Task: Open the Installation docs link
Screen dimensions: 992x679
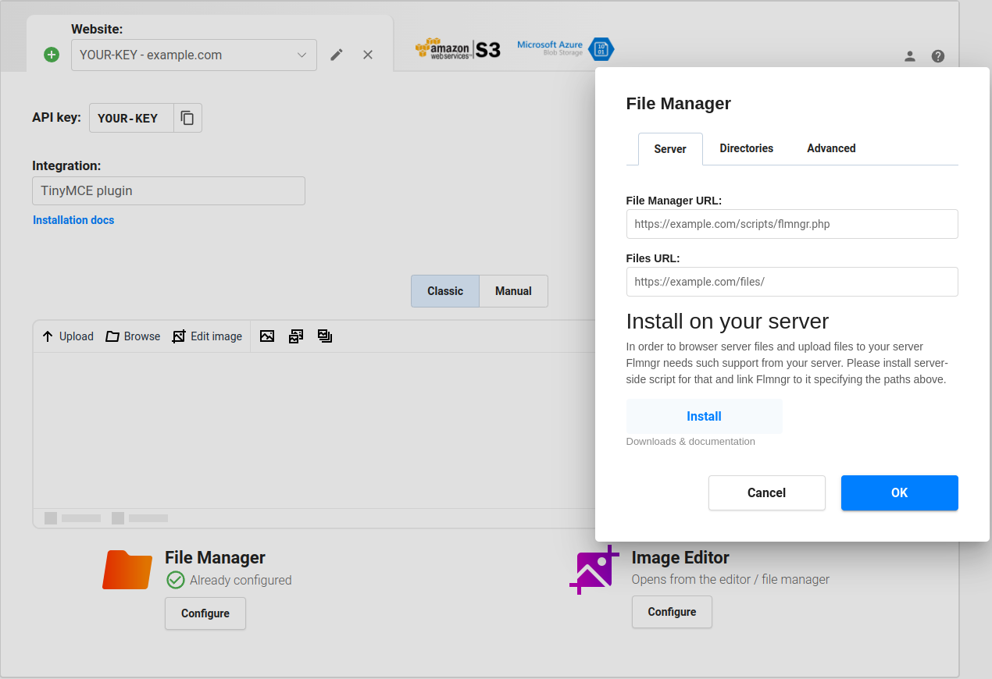Action: click(x=73, y=220)
